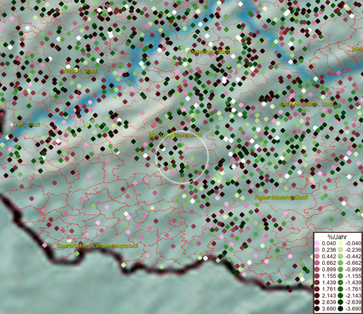
Task: Select the 0.899 legend color dot
Action: tap(317, 270)
